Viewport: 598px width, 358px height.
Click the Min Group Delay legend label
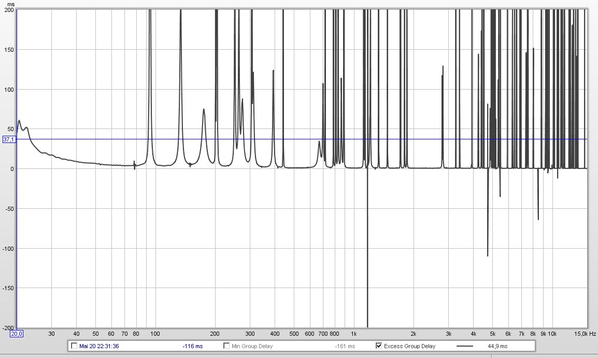click(252, 346)
